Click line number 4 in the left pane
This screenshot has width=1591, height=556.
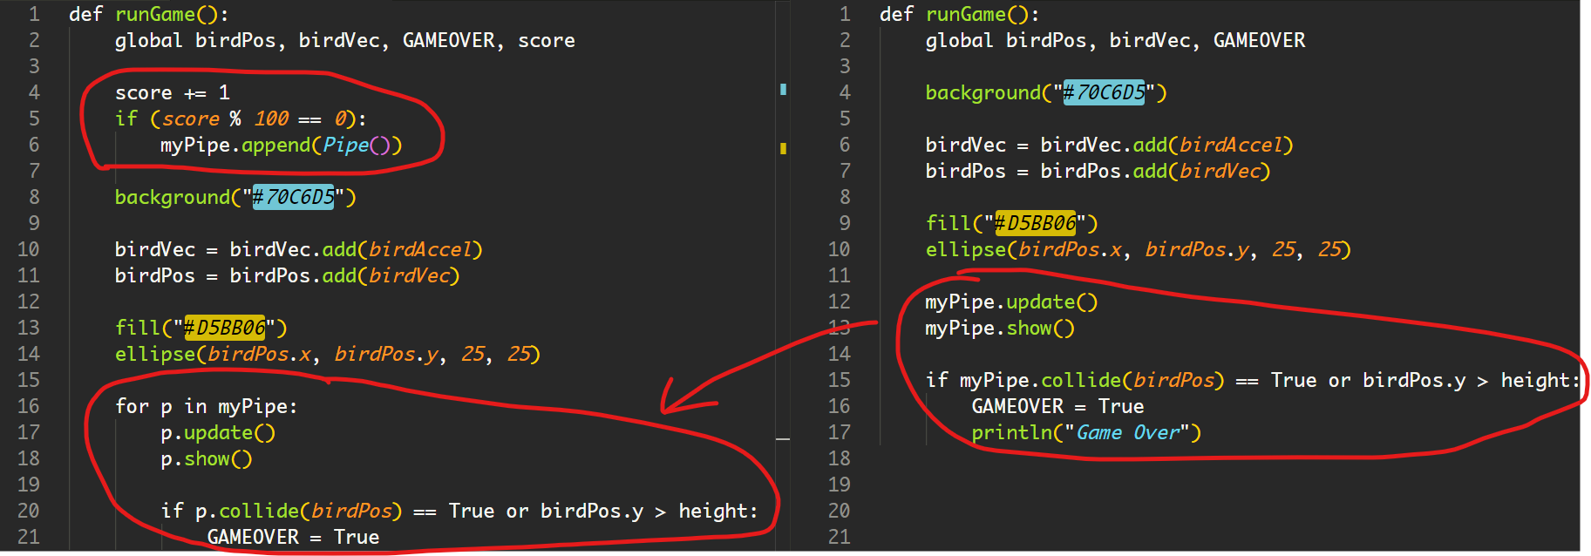pos(34,92)
